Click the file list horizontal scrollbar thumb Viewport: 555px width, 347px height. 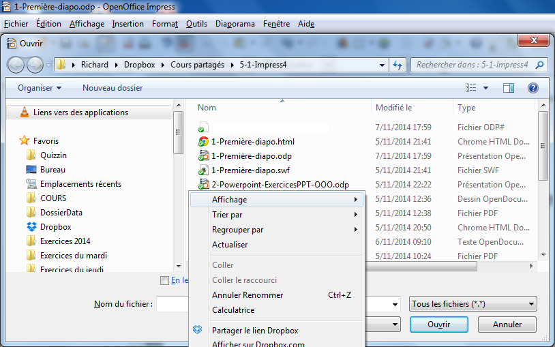click(421, 267)
